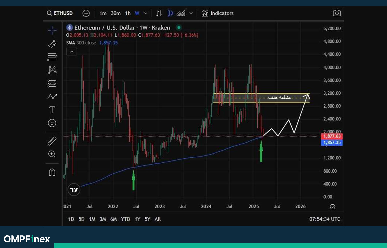Click the 1,857.35 SMA price label
This screenshot has height=248, width=387.
coord(332,143)
